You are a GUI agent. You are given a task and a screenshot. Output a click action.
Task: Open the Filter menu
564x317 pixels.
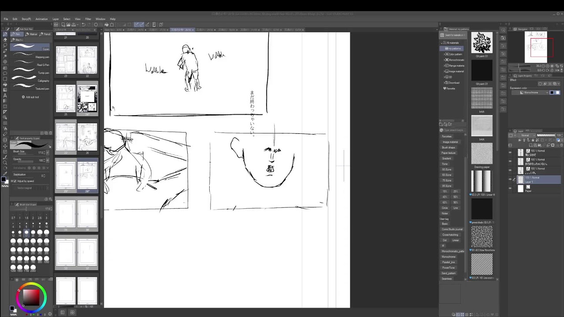point(88,19)
